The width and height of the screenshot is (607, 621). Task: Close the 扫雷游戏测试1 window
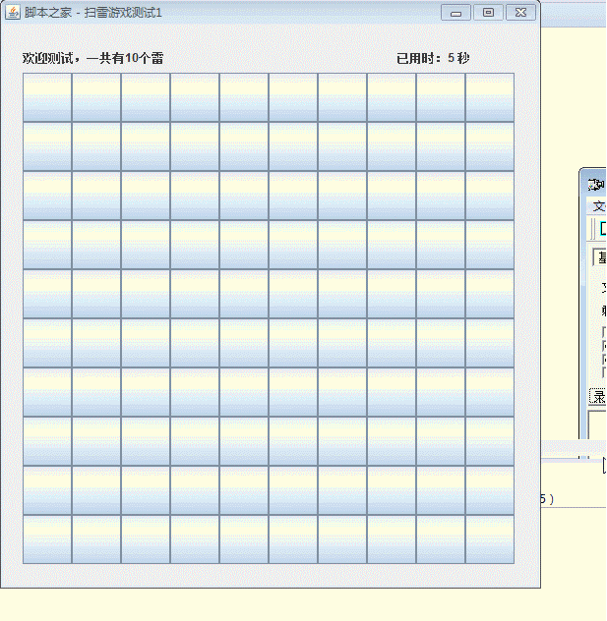tap(521, 13)
